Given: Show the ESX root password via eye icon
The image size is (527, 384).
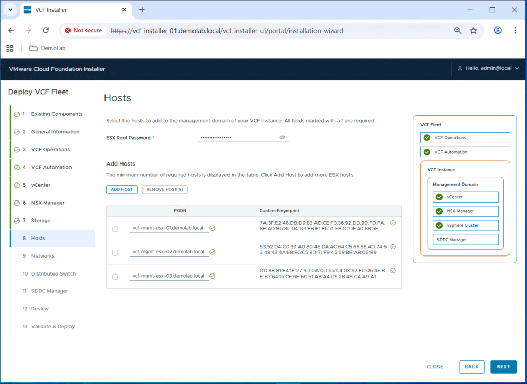Looking at the screenshot, I should 282,138.
